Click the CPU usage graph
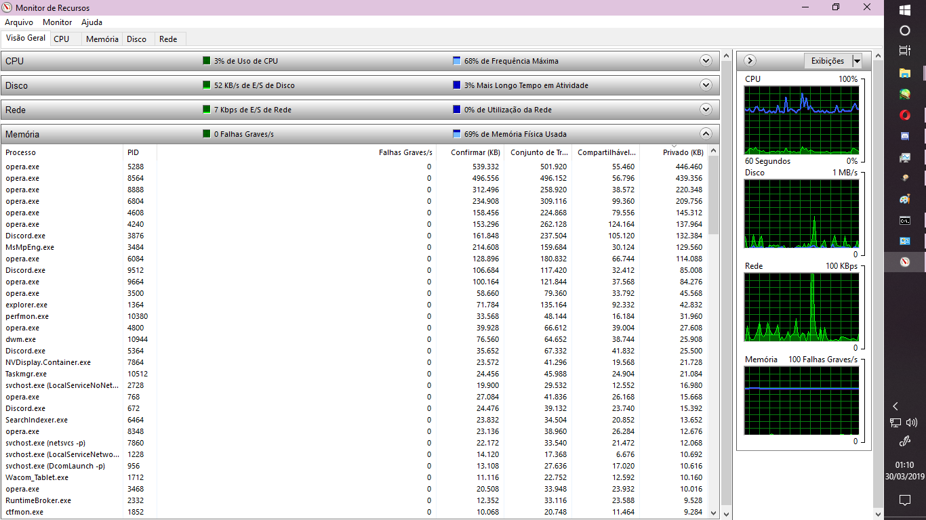 (801, 120)
